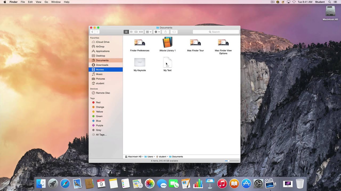Open System Preferences from the Dock
The image size is (341, 191).
pyautogui.click(x=258, y=183)
